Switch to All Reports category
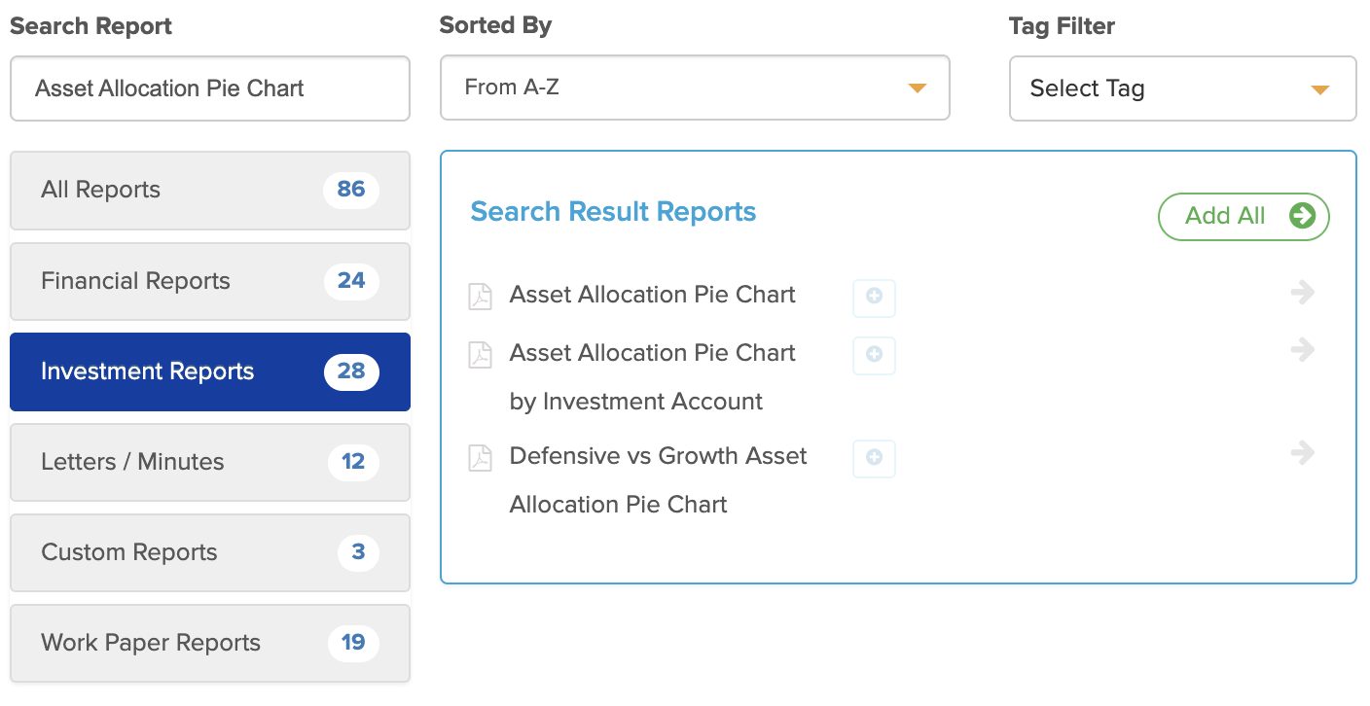The height and width of the screenshot is (706, 1370). [210, 191]
